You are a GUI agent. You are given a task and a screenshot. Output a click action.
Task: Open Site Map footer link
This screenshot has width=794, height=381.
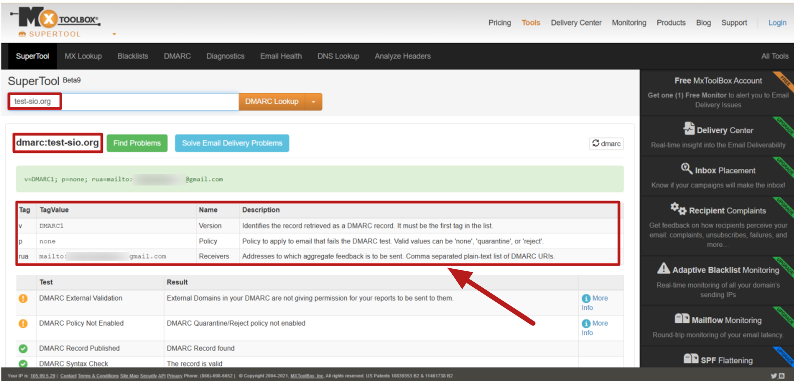pos(129,375)
